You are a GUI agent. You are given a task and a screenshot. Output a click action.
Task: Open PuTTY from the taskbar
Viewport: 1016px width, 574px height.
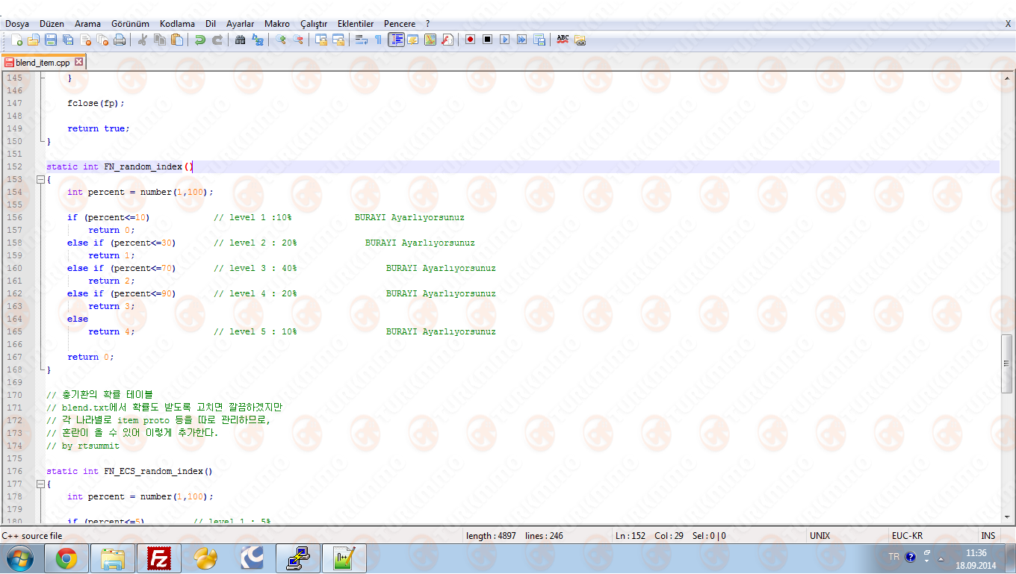point(298,558)
